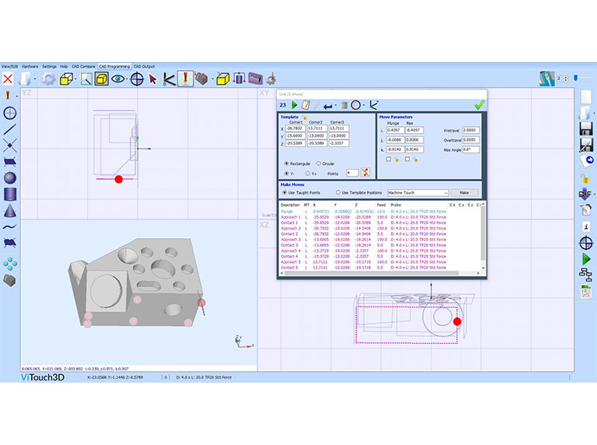Click the green checkmark to accept unit
The image size is (597, 445).
pos(480,104)
